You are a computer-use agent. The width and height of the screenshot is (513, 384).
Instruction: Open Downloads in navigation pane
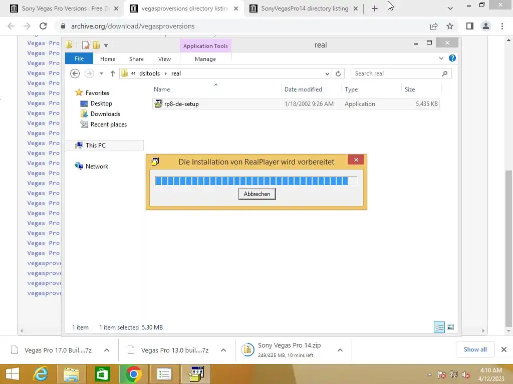pyautogui.click(x=105, y=114)
